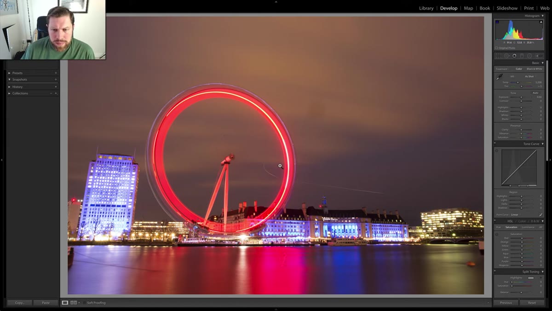
Task: Click the Exposure slider handle
Action: click(x=521, y=97)
